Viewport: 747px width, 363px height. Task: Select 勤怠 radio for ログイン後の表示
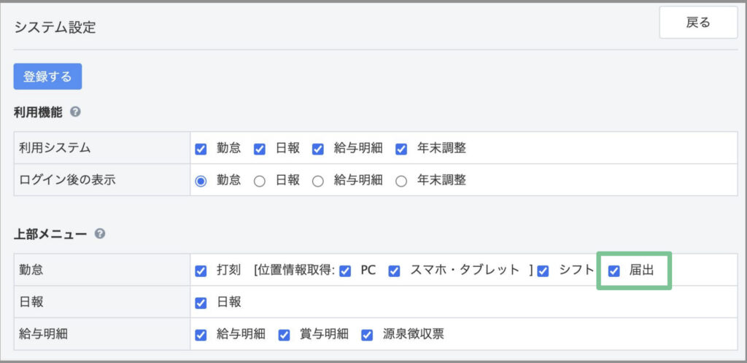tap(201, 181)
